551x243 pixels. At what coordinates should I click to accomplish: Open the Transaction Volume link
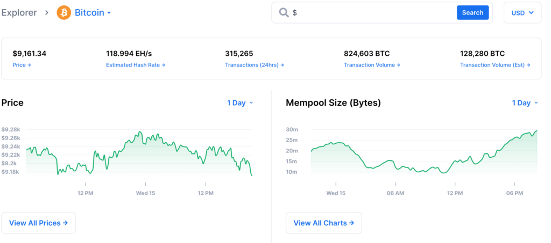372,65
